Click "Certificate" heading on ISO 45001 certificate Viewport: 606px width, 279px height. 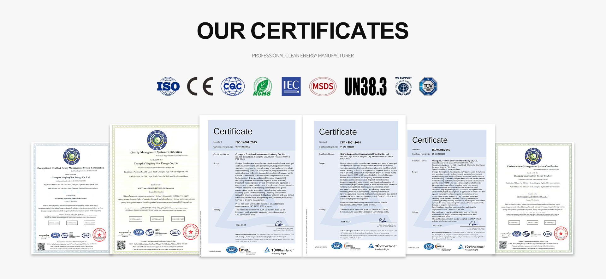(338, 132)
